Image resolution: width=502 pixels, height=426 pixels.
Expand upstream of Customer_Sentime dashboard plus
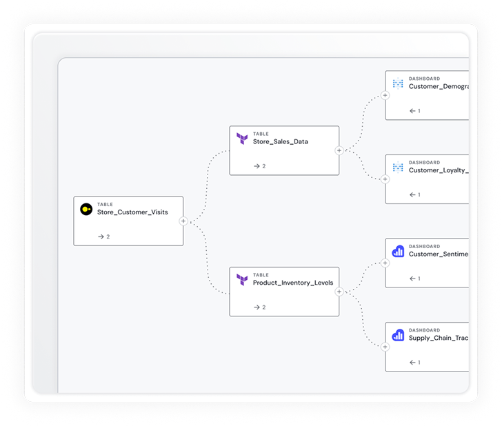coord(385,263)
